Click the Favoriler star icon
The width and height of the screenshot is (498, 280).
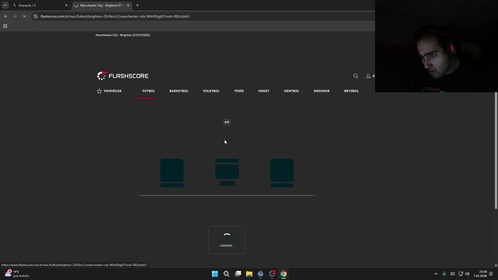[99, 91]
